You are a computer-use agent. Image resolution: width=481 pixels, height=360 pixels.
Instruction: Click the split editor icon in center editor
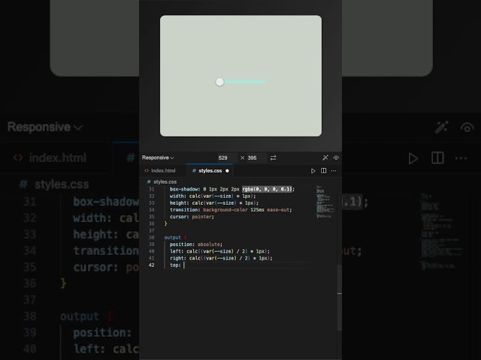pyautogui.click(x=323, y=170)
